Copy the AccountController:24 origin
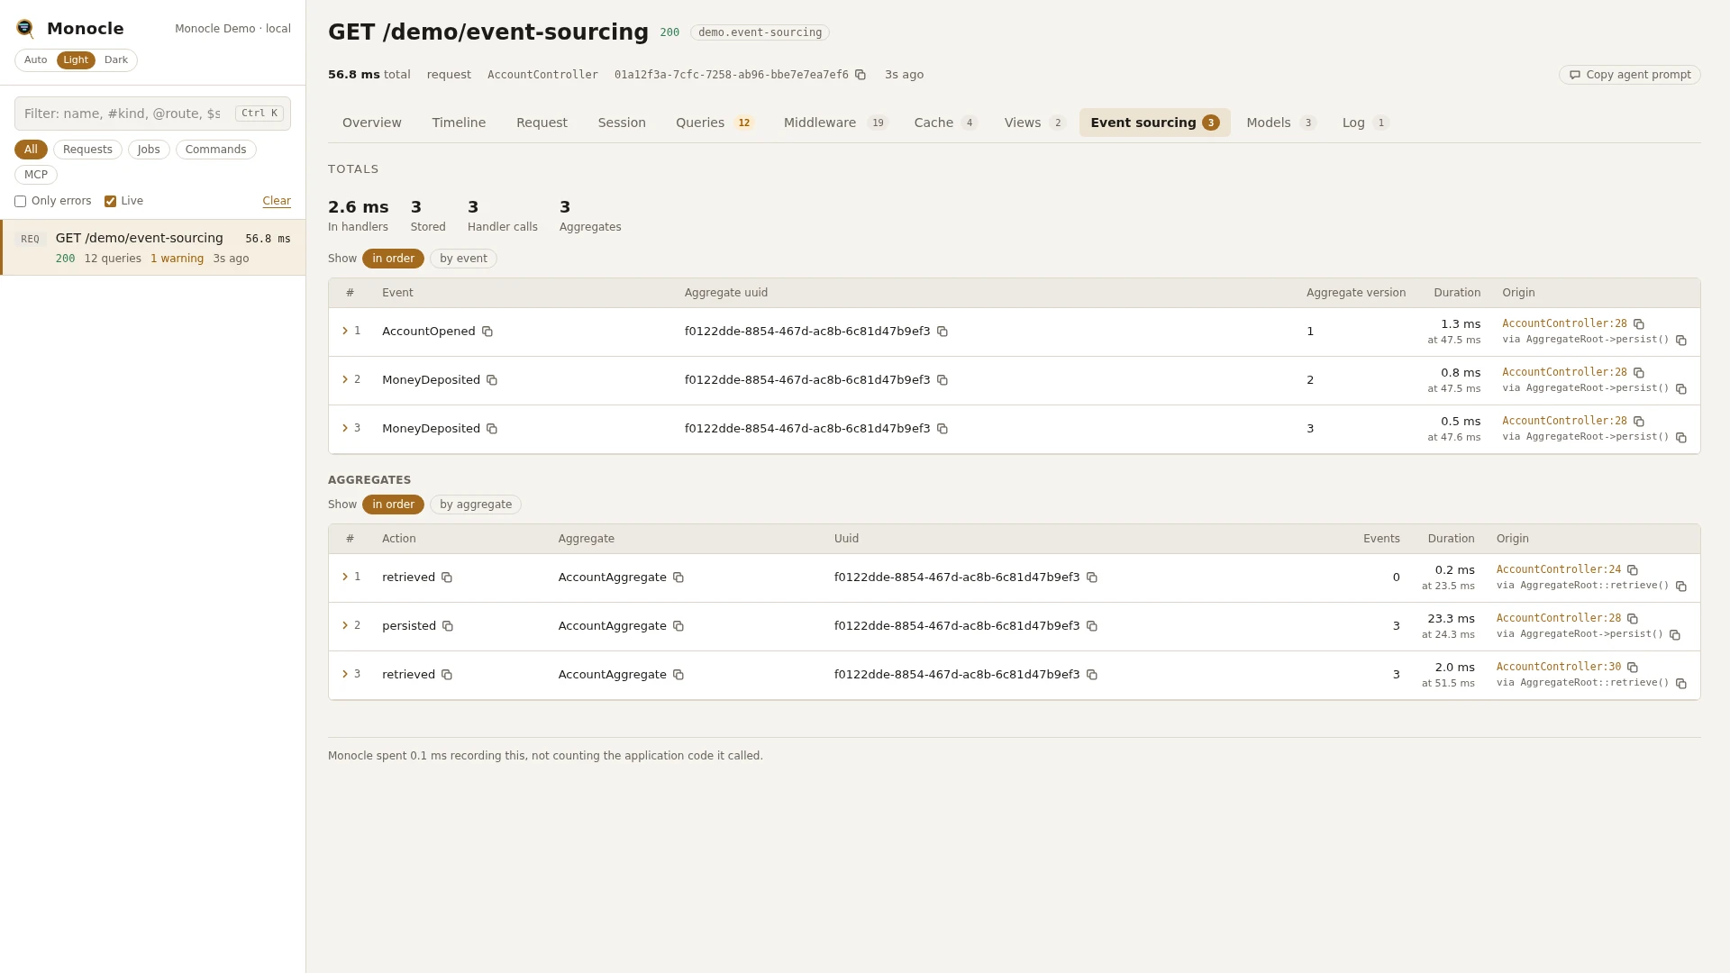Image resolution: width=1730 pixels, height=973 pixels. click(1633, 570)
